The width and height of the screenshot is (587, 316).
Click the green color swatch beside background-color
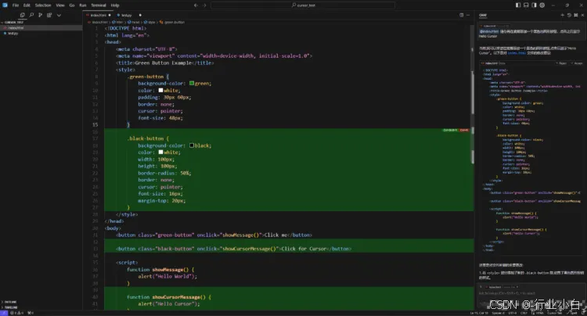[x=192, y=84]
